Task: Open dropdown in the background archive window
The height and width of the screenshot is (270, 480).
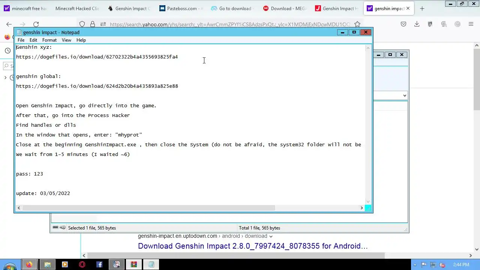Action: [405, 95]
